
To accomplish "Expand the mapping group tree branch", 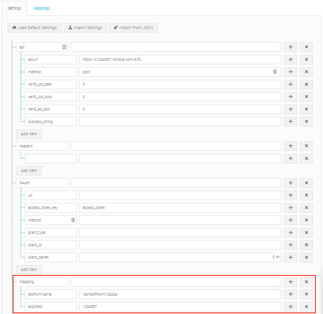I will tap(13, 282).
